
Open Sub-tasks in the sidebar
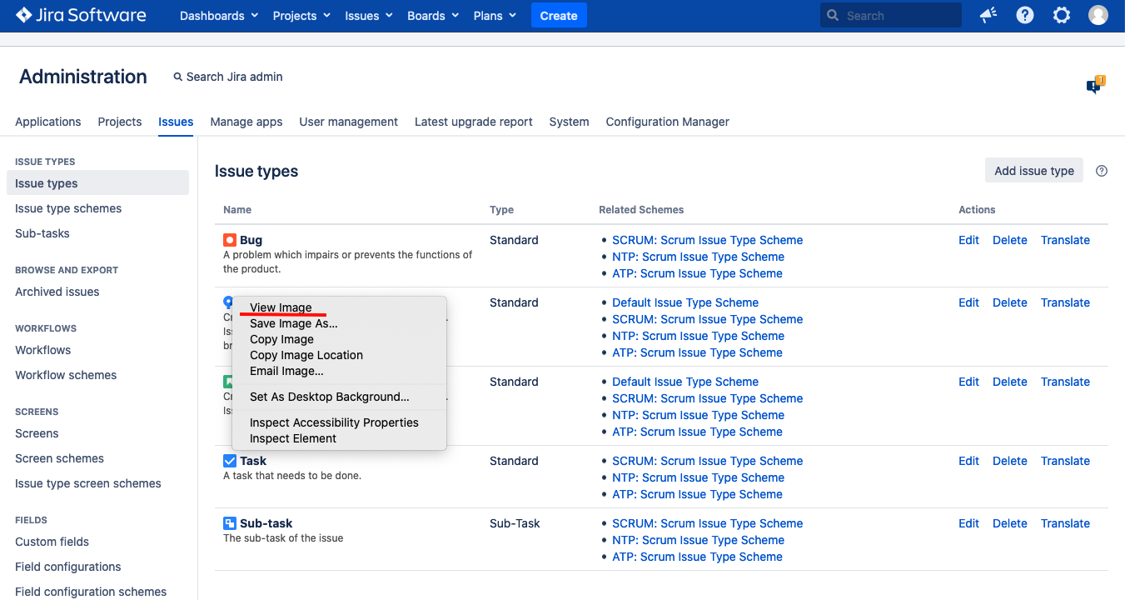[42, 233]
